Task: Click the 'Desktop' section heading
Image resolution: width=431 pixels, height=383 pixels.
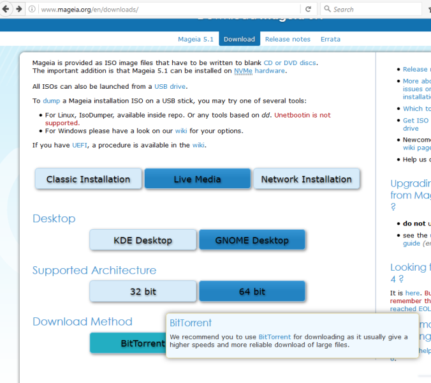Action: click(54, 218)
